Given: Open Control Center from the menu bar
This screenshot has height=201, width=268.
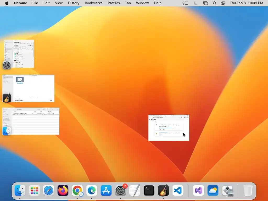Looking at the screenshot, I should [x=223, y=3].
